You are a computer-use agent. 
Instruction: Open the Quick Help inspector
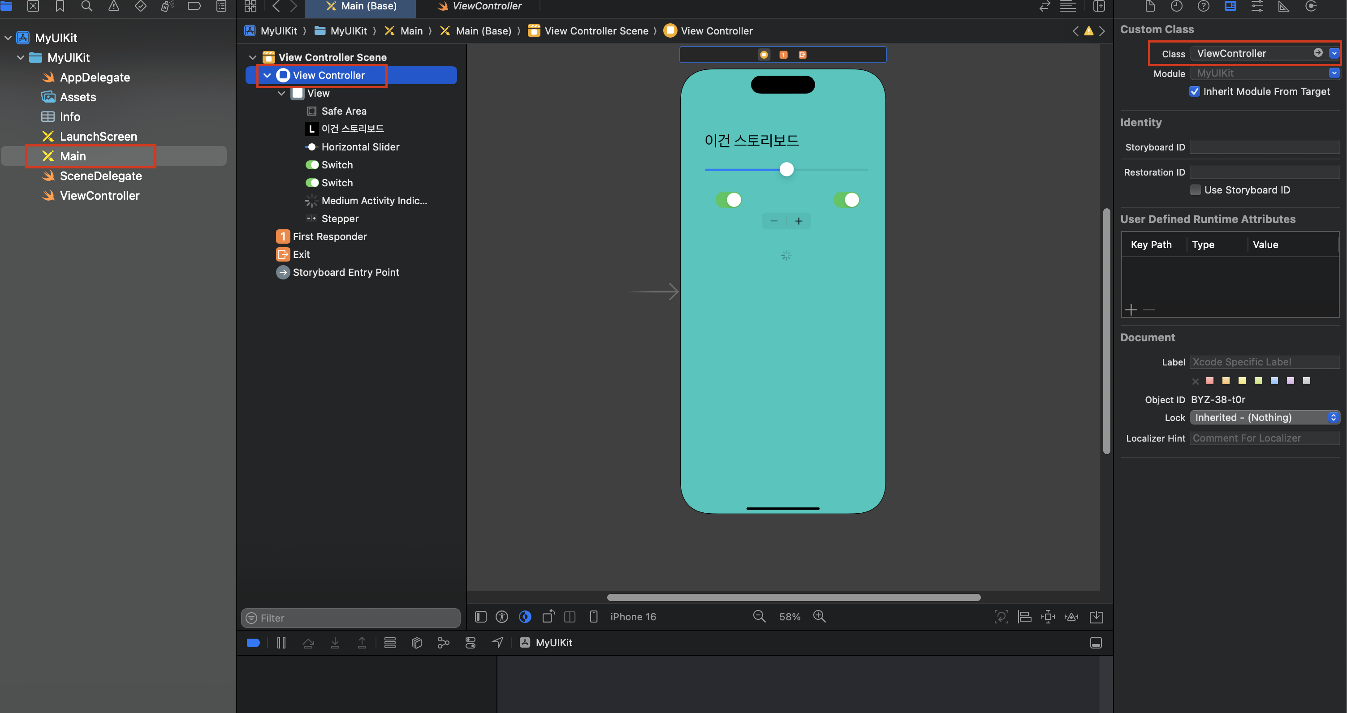(x=1203, y=6)
